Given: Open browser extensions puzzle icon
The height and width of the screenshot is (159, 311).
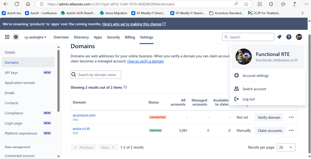Looking at the screenshot, I should 271,4.
